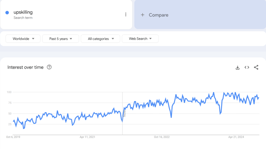
Task: Click the blue dot beside upskilling
Action: coord(7,12)
